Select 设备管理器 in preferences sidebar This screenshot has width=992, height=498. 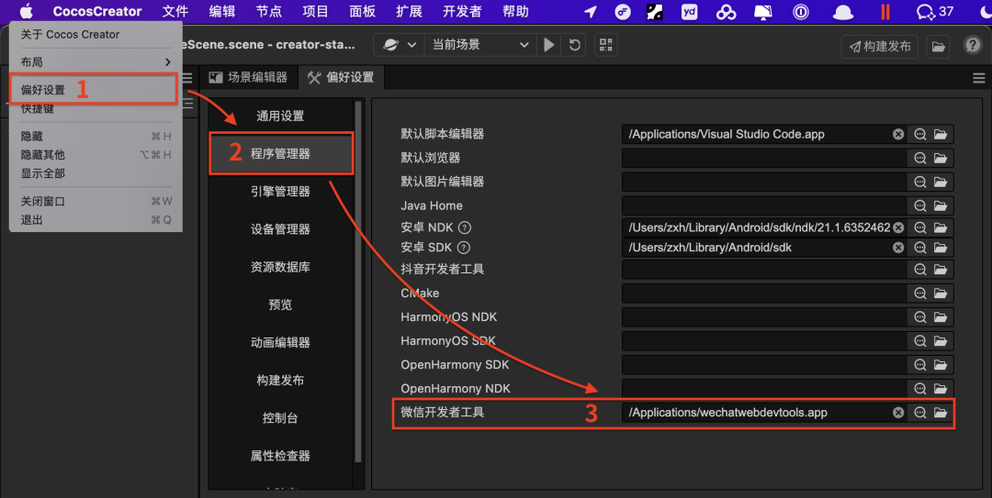280,229
